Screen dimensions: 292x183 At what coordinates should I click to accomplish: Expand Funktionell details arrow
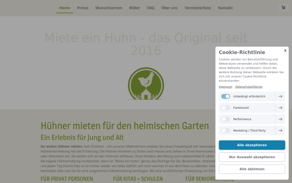coord(280,108)
